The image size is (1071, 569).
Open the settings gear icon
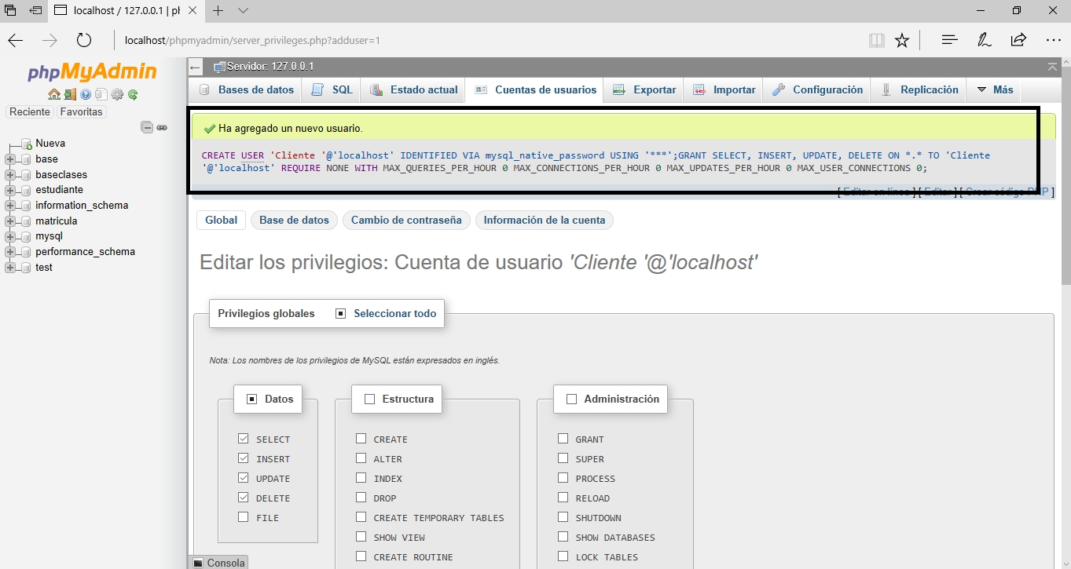pos(116,95)
